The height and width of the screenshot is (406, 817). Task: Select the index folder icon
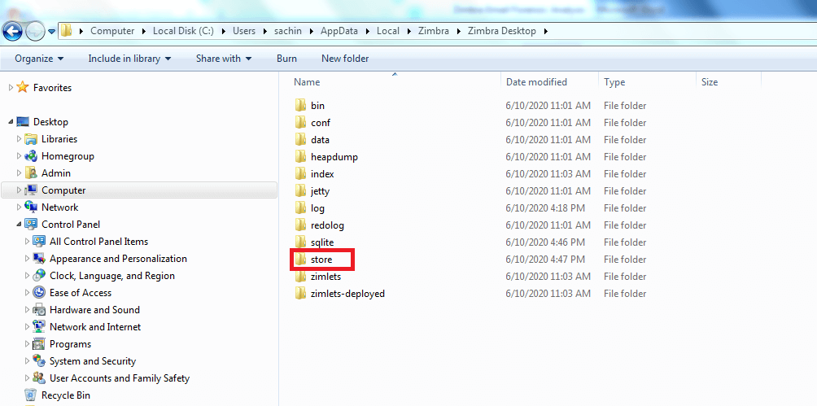(x=300, y=174)
